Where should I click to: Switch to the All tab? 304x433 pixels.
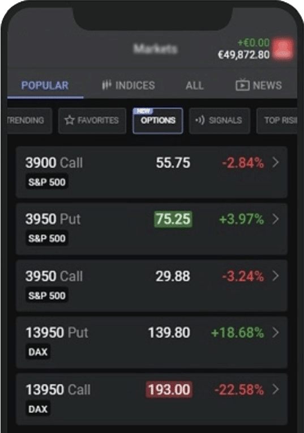[x=195, y=86]
